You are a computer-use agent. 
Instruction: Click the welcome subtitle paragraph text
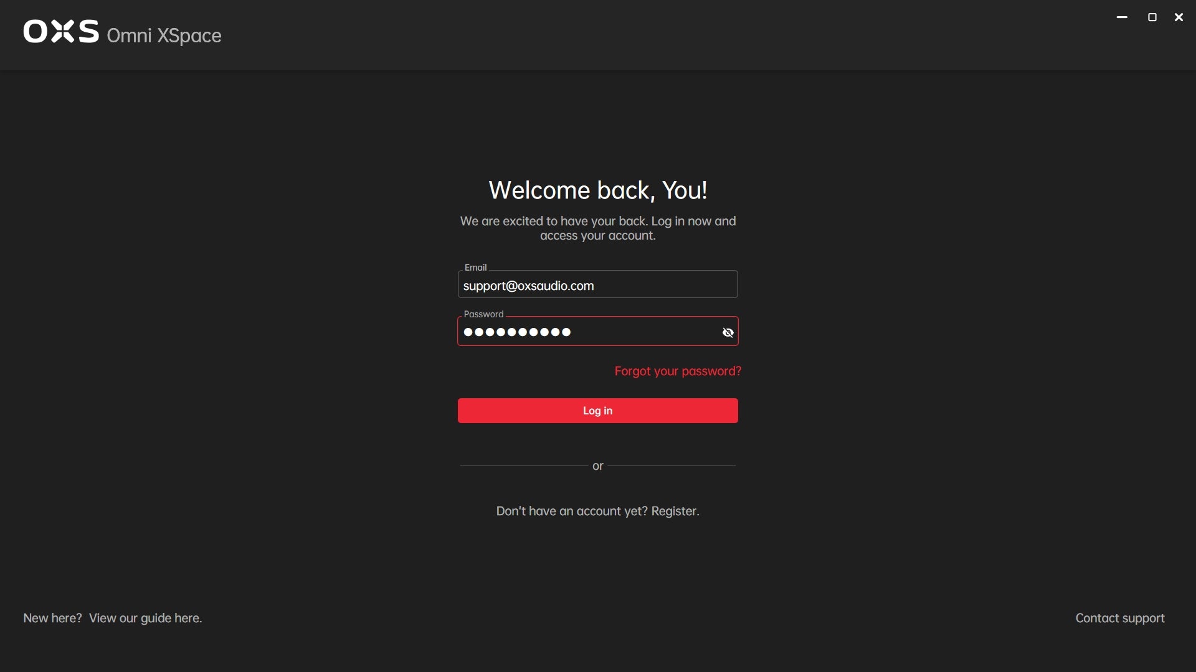pyautogui.click(x=597, y=228)
